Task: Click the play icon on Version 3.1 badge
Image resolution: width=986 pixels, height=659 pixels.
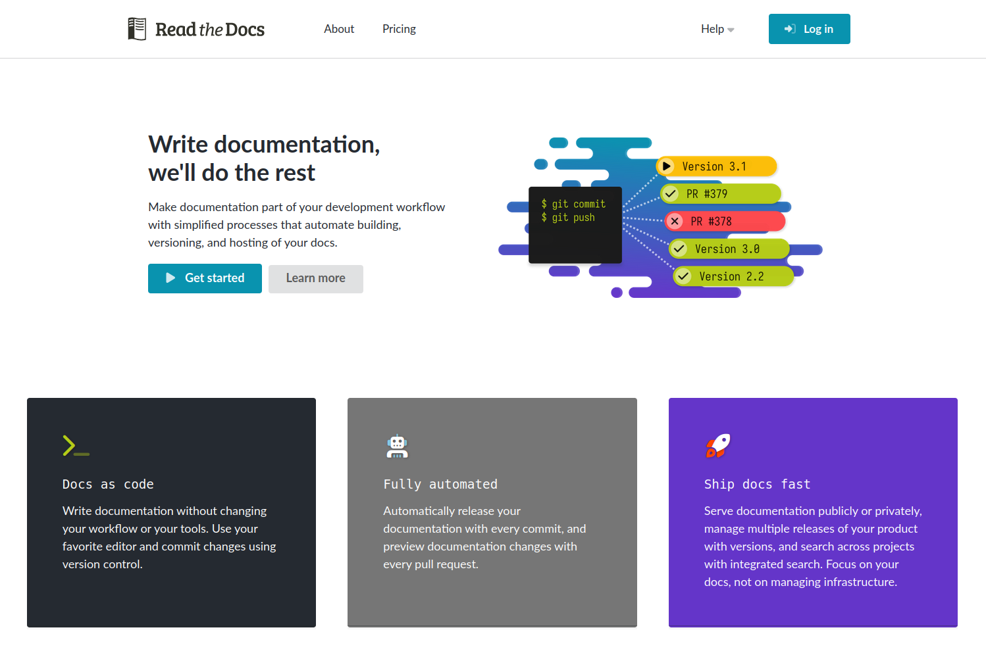Action: point(666,166)
